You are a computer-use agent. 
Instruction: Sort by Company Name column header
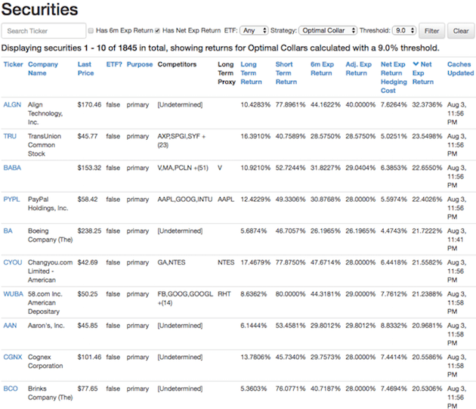42,69
